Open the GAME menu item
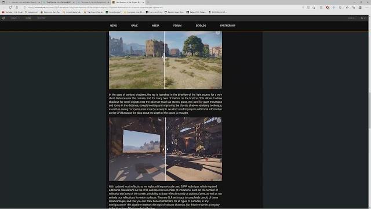 point(134,26)
